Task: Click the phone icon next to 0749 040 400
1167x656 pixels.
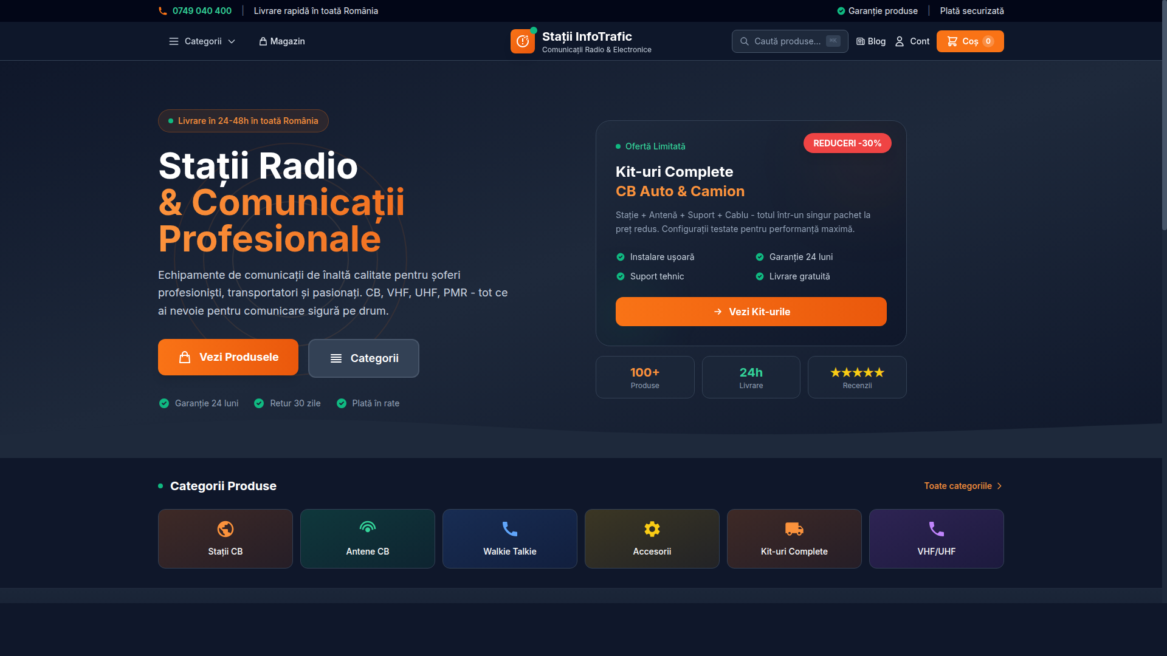Action: [x=162, y=10]
